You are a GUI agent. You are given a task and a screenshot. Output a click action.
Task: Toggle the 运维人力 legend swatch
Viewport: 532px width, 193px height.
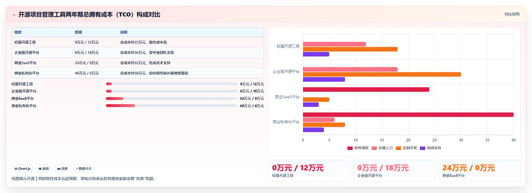374,148
